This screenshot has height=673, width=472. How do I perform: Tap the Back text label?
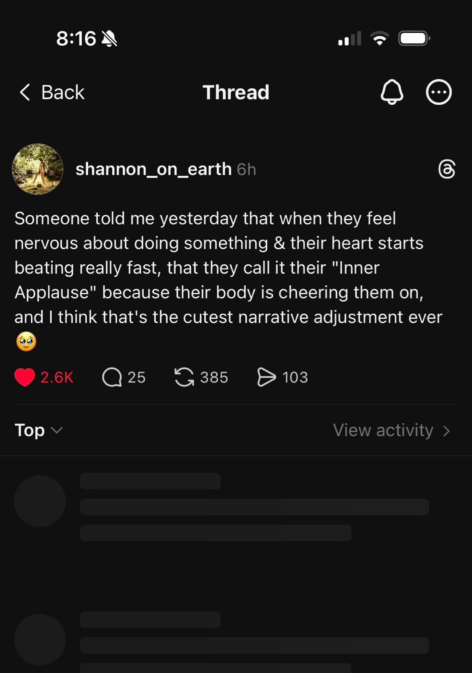[63, 92]
